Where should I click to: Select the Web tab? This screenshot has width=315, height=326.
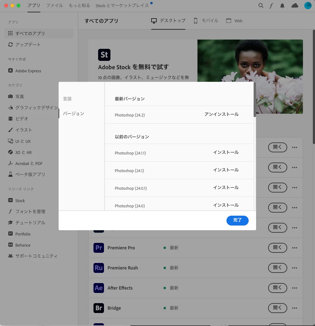coord(234,21)
